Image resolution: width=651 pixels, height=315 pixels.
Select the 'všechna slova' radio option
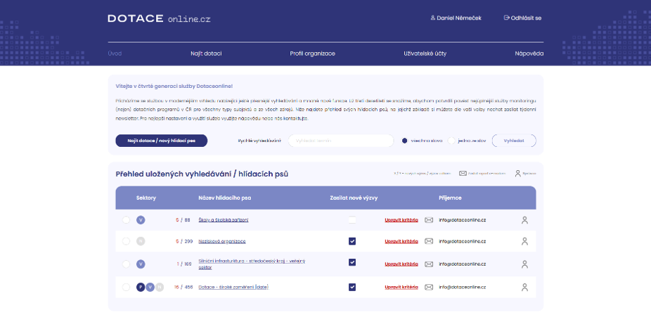click(405, 141)
